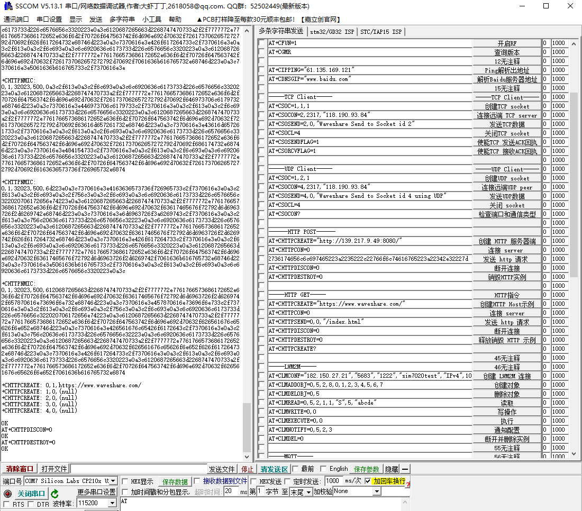Uncheck the 加回车换行 checkbox

click(x=368, y=481)
